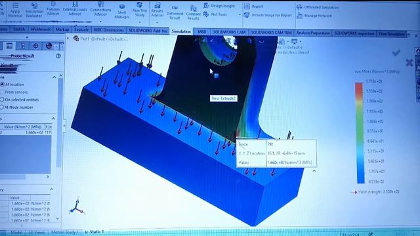The width and height of the screenshot is (420, 236).
Task: Open Offloaded Simulation
Action: pyautogui.click(x=318, y=7)
